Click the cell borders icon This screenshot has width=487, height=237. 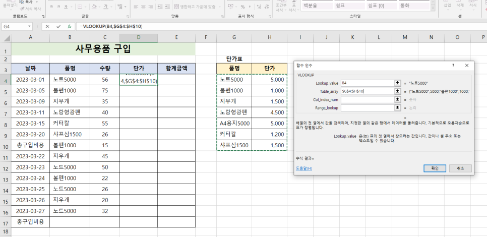tap(80, 7)
